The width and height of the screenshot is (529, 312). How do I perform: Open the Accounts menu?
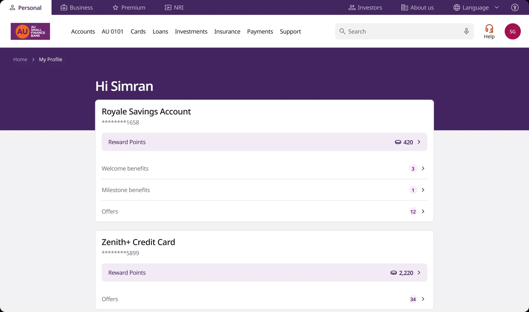[83, 31]
